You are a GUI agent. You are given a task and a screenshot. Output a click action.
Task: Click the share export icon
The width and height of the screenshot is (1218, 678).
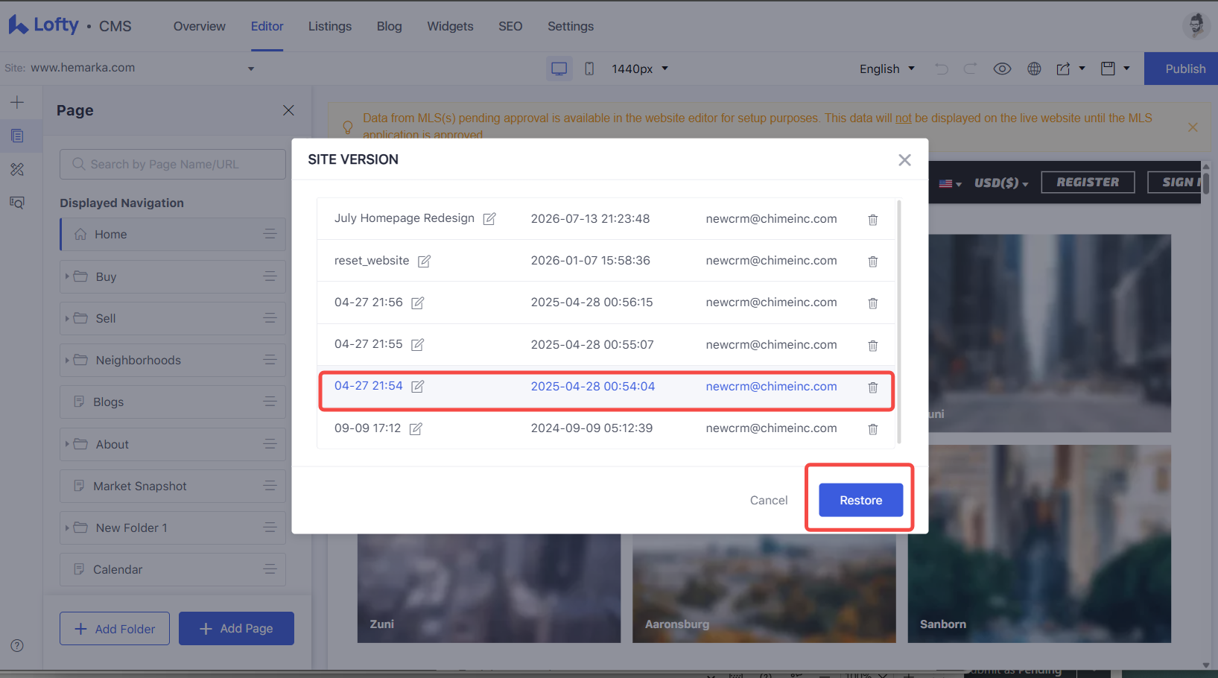[1063, 69]
